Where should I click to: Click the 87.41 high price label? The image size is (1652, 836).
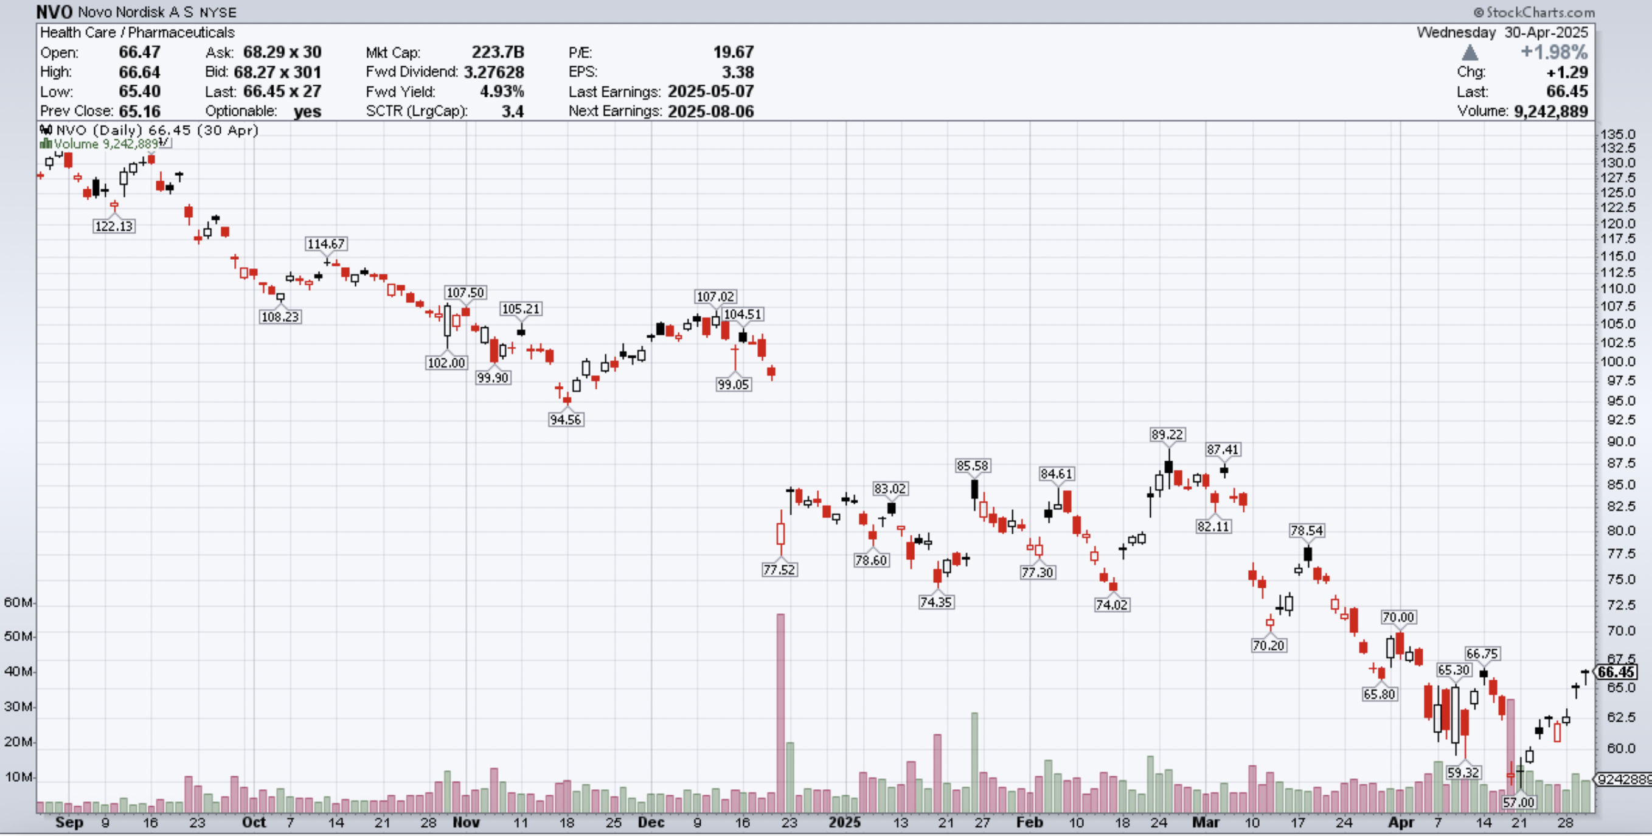click(1223, 450)
